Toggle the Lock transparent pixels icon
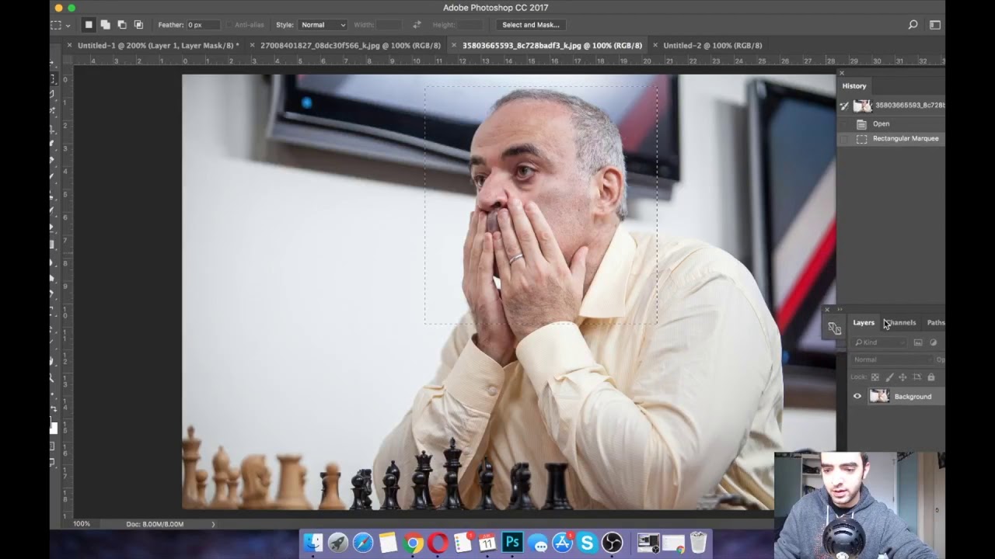This screenshot has width=995, height=559. [875, 377]
